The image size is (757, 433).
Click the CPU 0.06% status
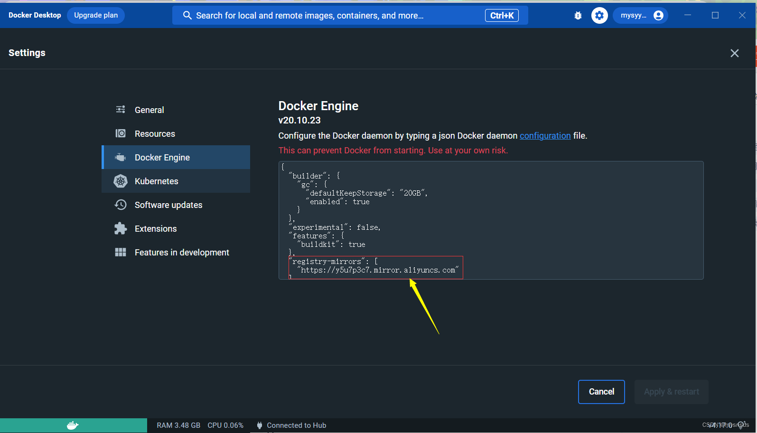225,425
